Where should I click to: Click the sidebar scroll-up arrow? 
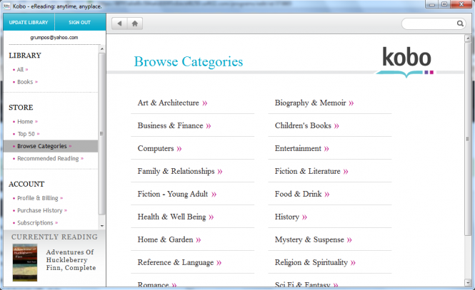[101, 48]
